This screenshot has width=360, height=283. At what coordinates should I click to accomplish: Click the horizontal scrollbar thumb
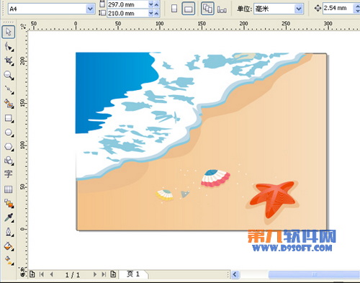click(314, 274)
